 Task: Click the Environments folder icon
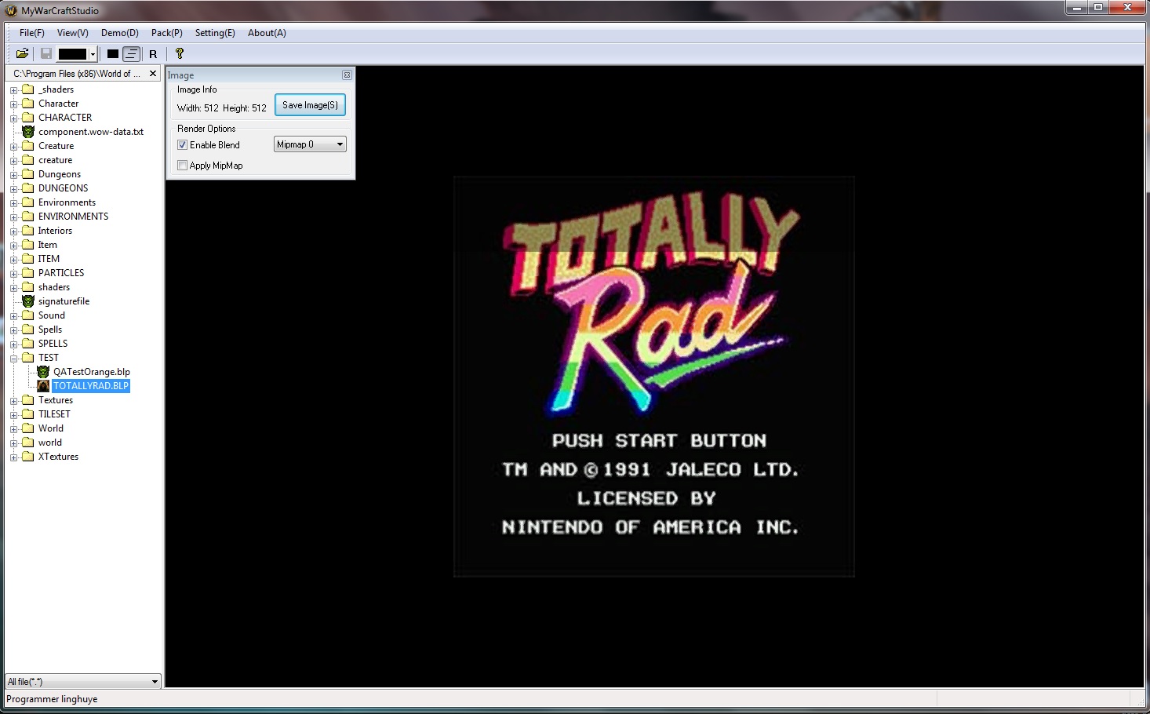point(28,202)
